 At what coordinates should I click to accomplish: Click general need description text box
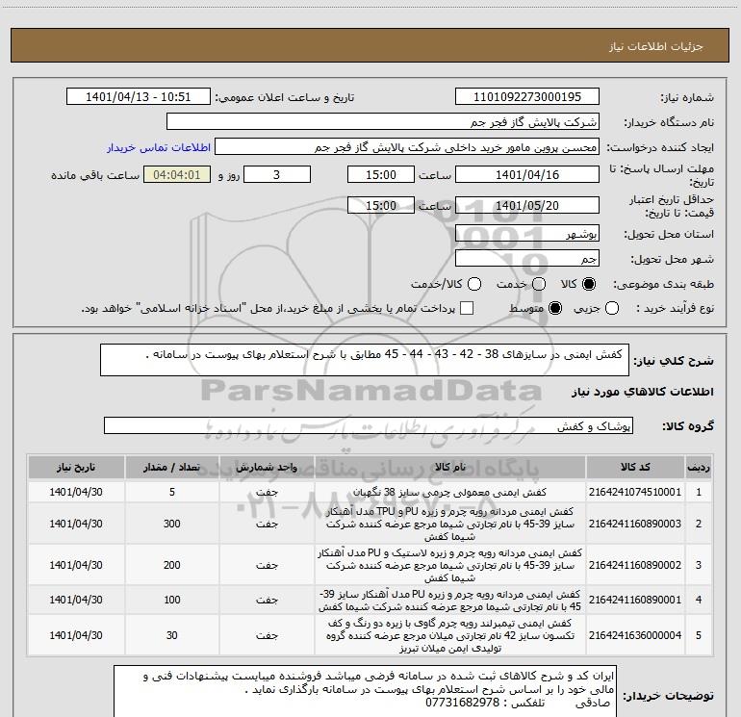tap(365, 360)
